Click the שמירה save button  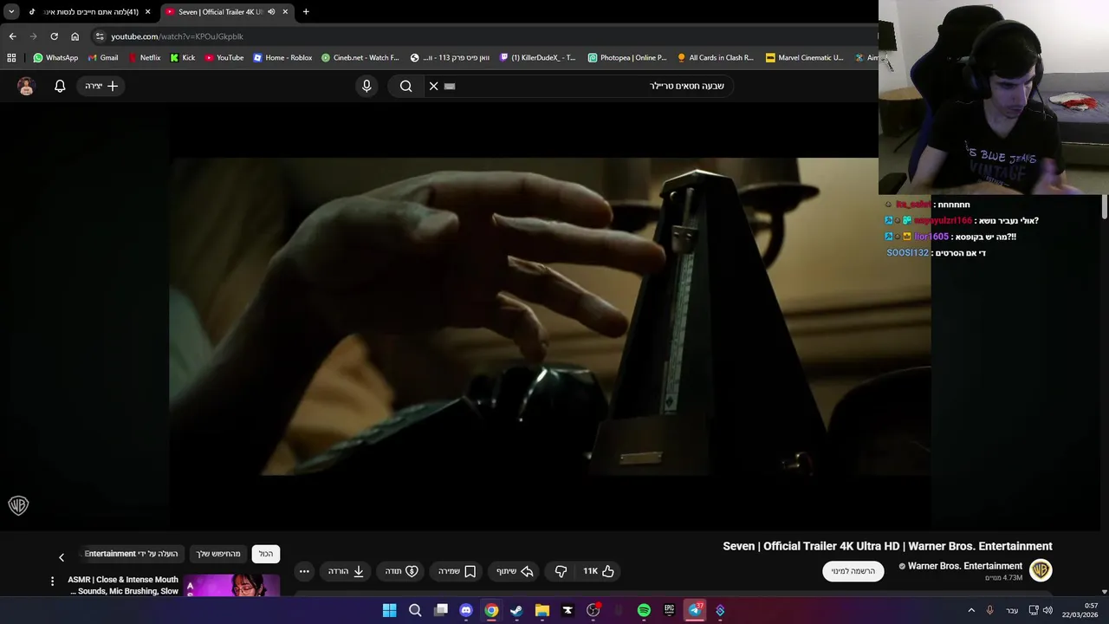tap(457, 571)
